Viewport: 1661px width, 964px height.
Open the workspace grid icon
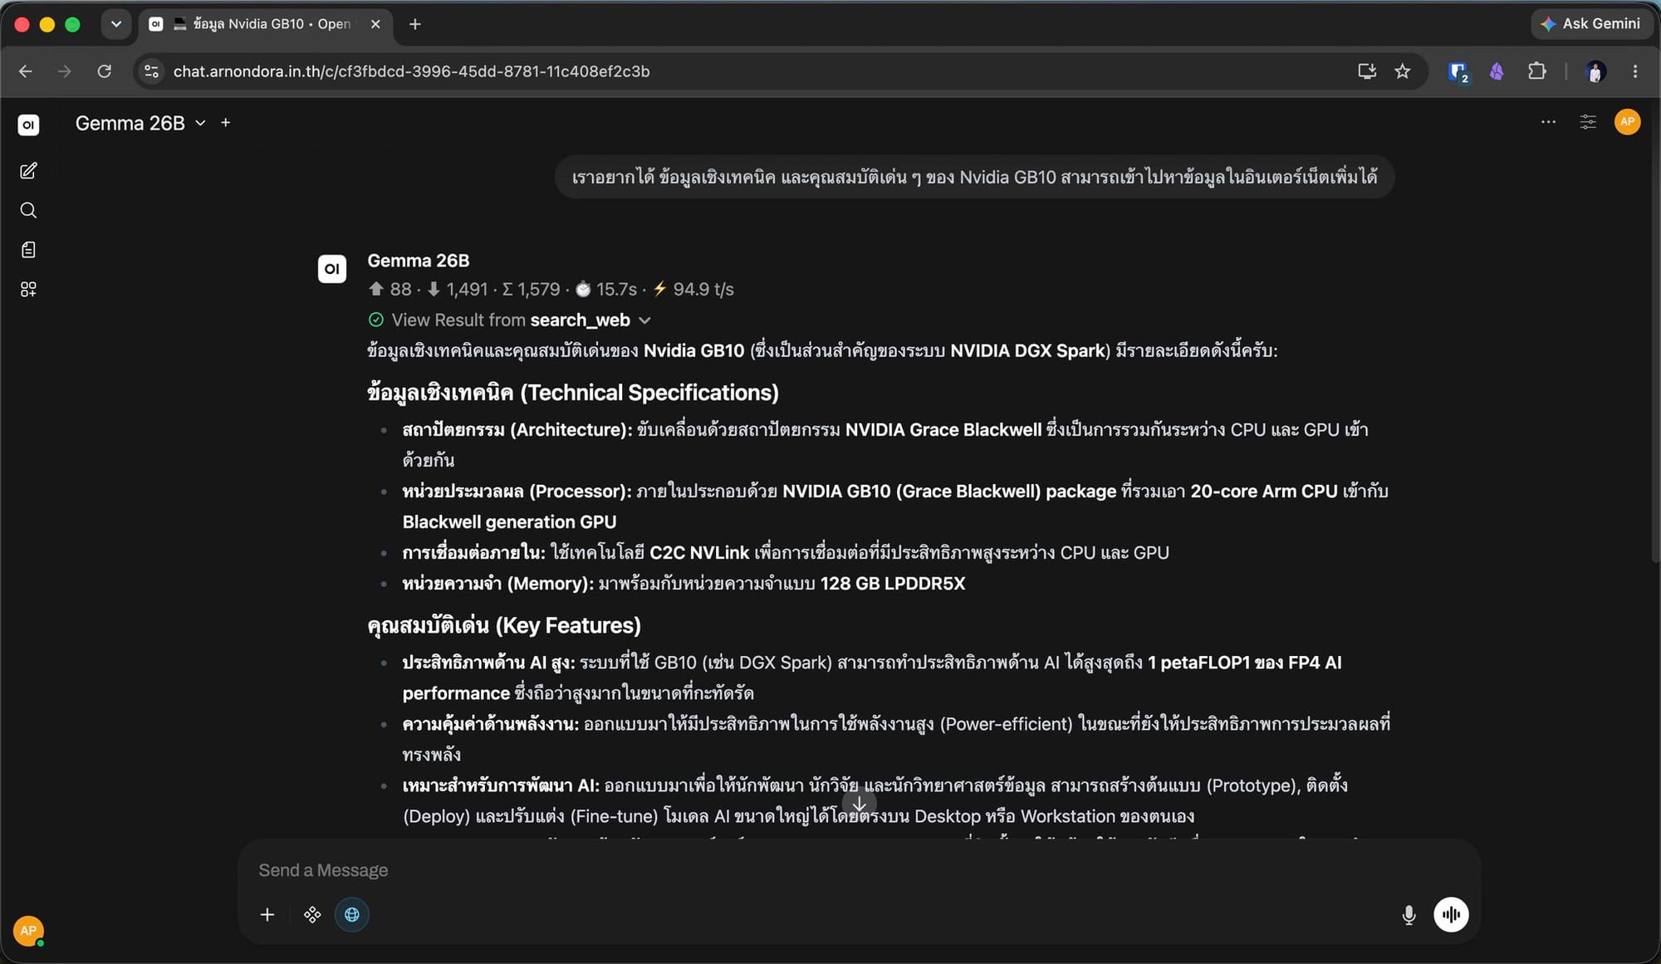[x=28, y=289]
